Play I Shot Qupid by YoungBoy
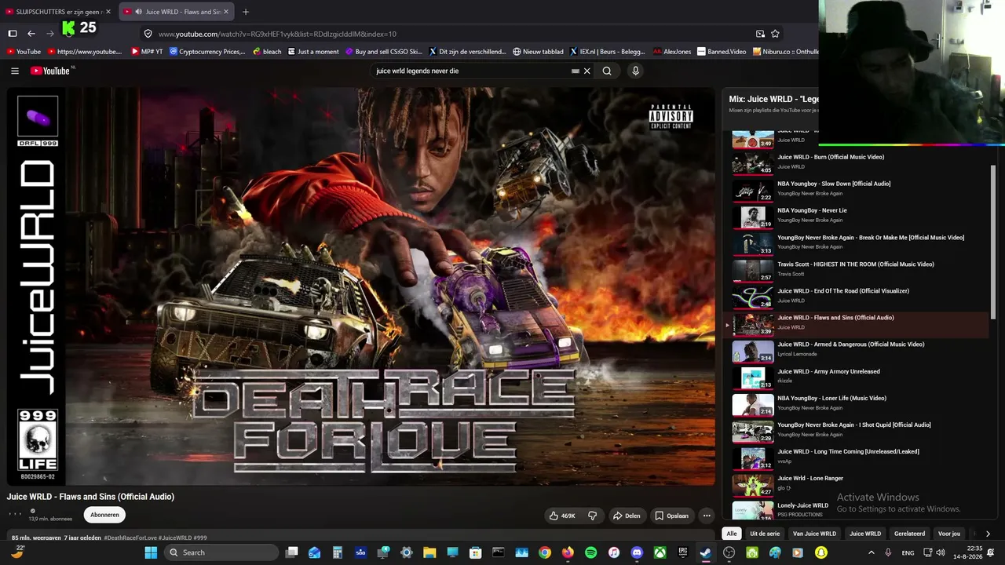Viewport: 1005px width, 565px height. tap(858, 430)
